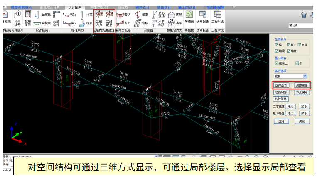Open 底层 ground floor combined forces
The height and width of the screenshot is (177, 317).
pyautogui.click(x=175, y=15)
